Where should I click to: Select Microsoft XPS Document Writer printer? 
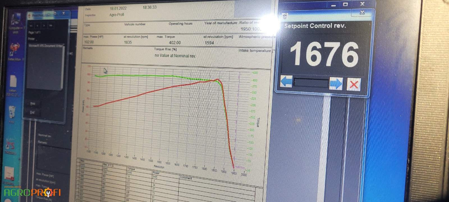pyautogui.click(x=46, y=46)
